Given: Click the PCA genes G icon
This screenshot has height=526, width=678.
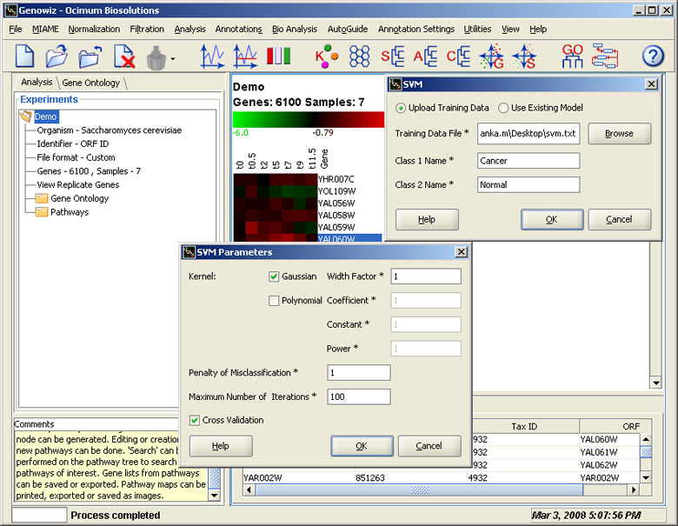Looking at the screenshot, I should click(x=492, y=57).
